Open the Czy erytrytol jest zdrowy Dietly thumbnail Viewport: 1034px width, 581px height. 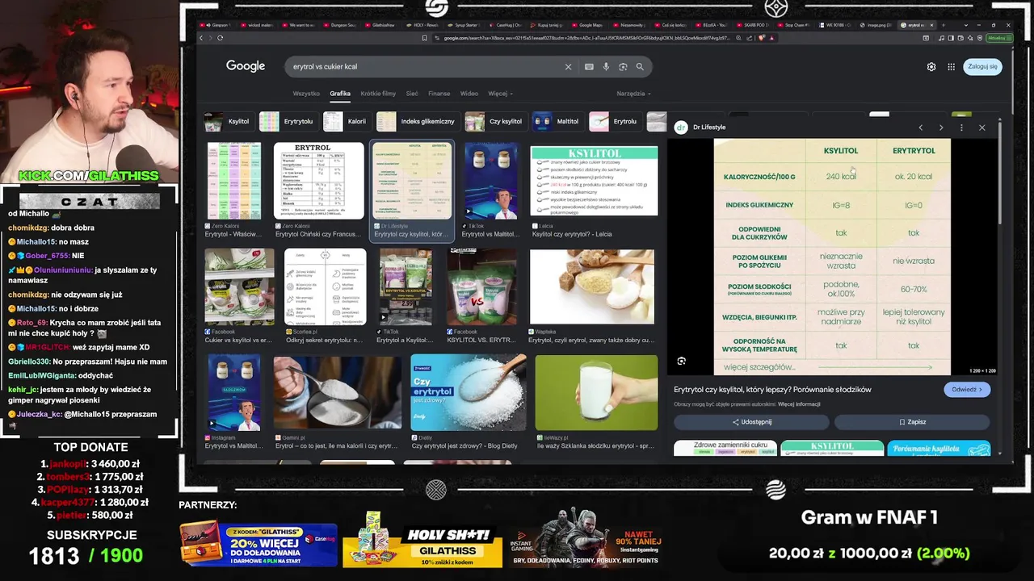click(469, 392)
